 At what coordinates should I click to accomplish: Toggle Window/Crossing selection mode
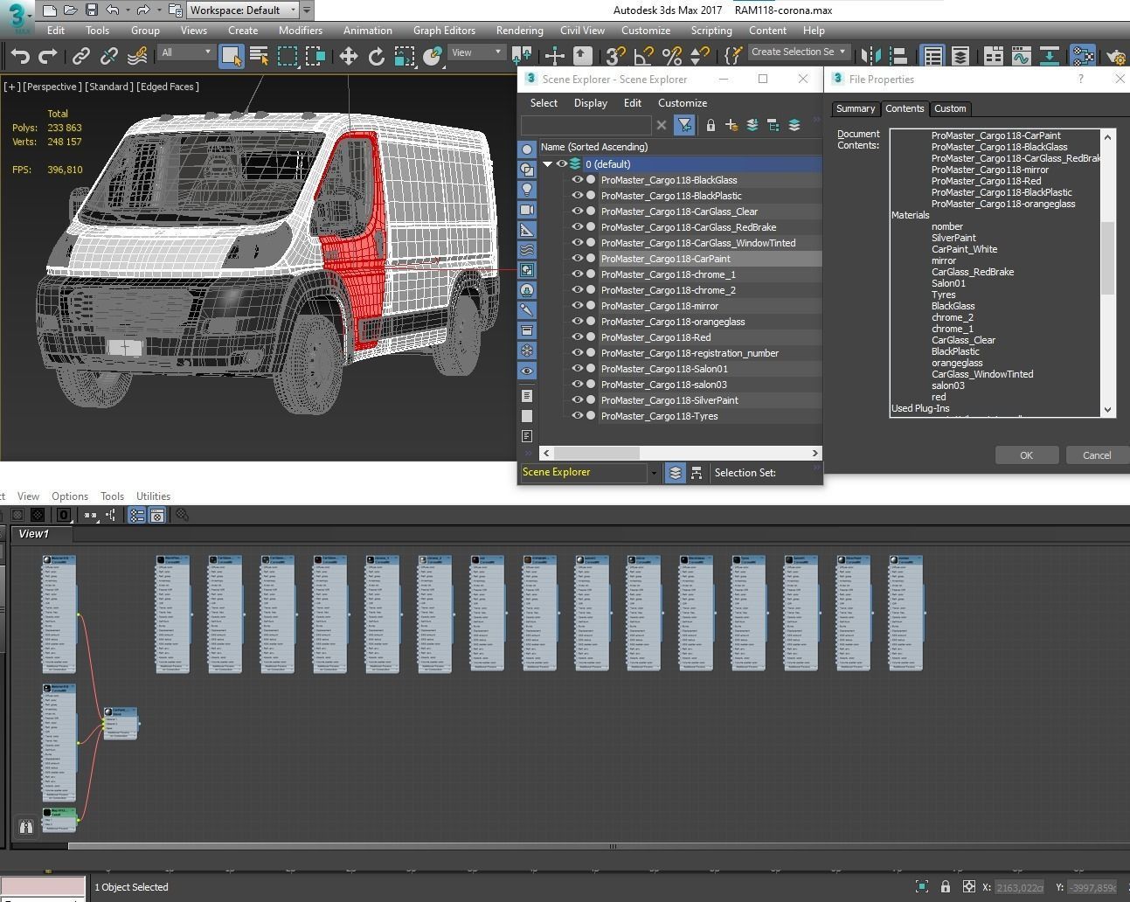[x=315, y=56]
